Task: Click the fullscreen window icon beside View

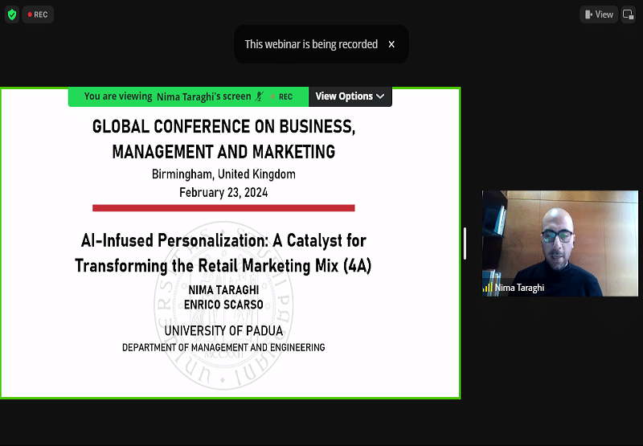Action: click(628, 14)
